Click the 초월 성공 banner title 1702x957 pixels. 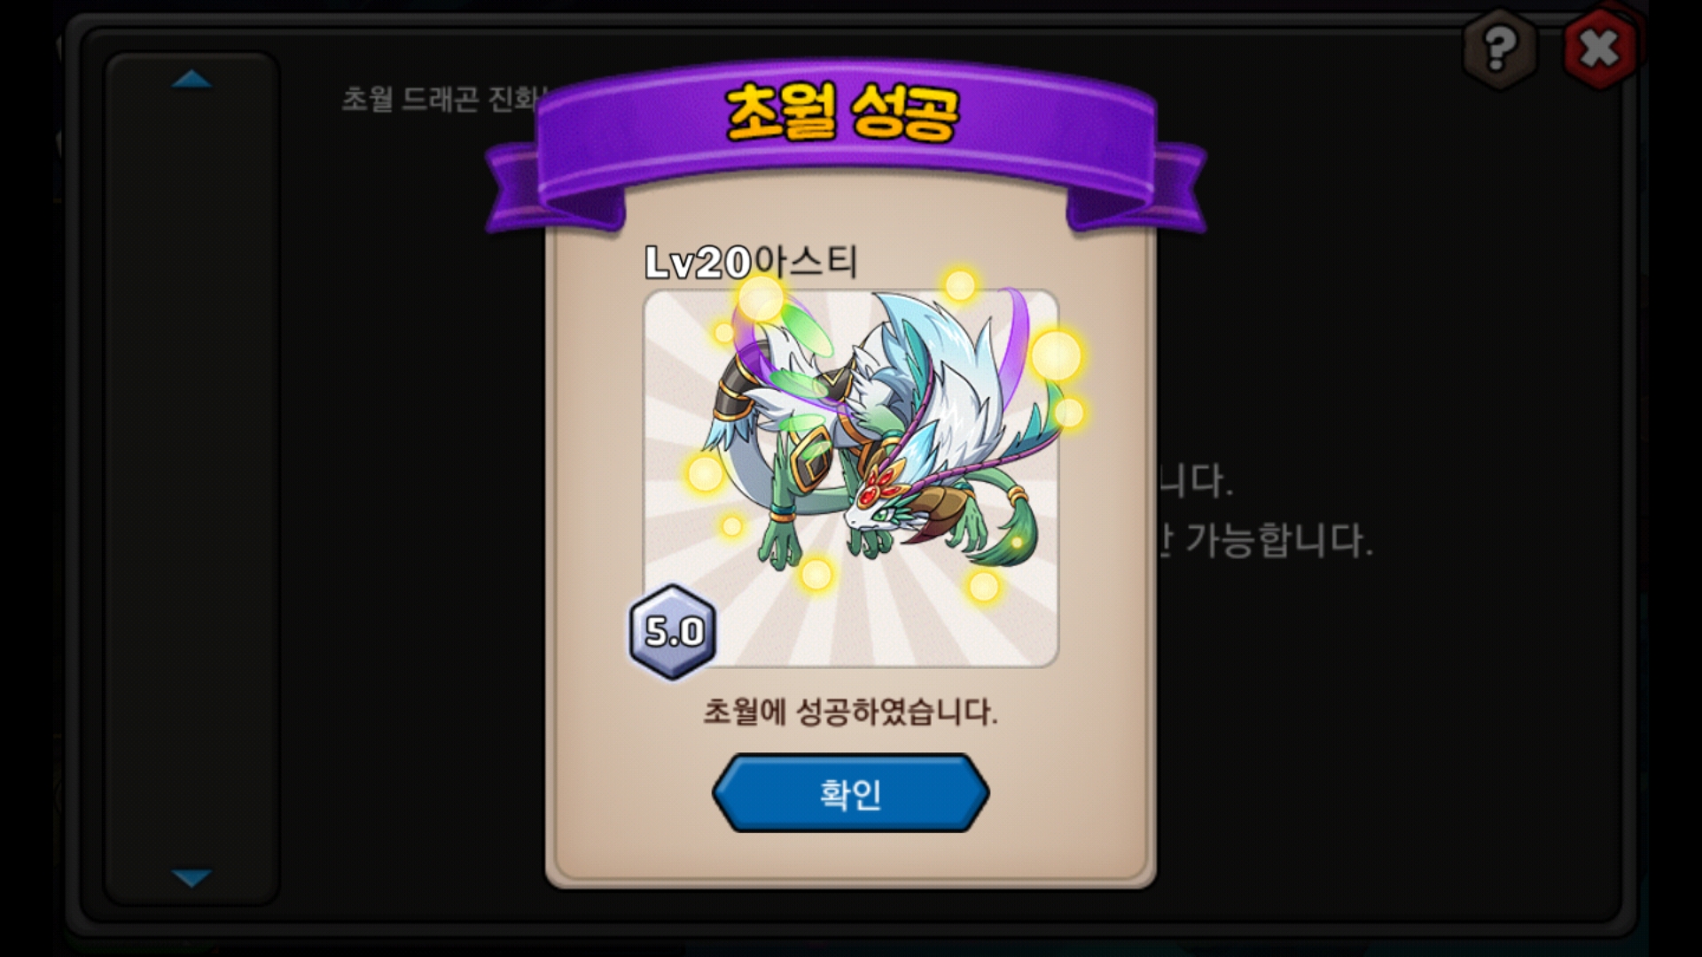pos(842,113)
